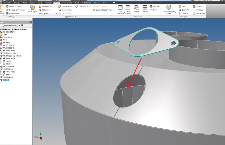Open the browser panel help icon
This screenshot has width=225, height=145.
30,22
